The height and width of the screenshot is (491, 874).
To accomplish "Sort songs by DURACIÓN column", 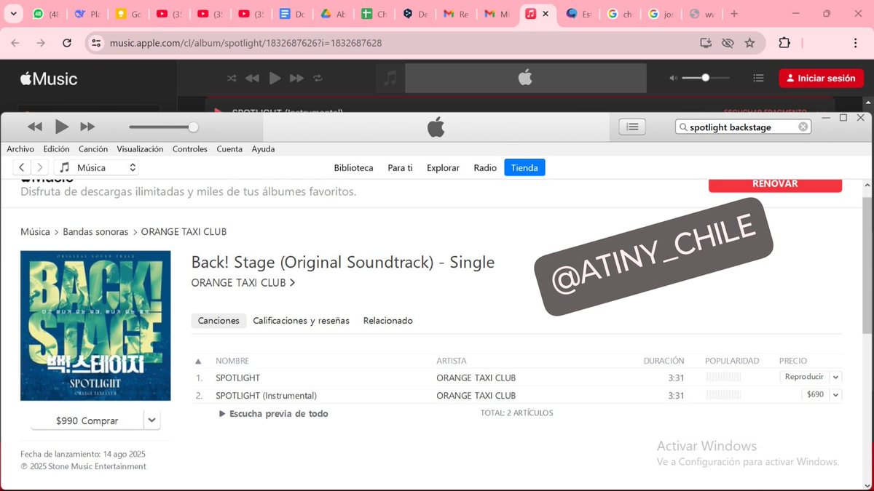I will (x=664, y=361).
